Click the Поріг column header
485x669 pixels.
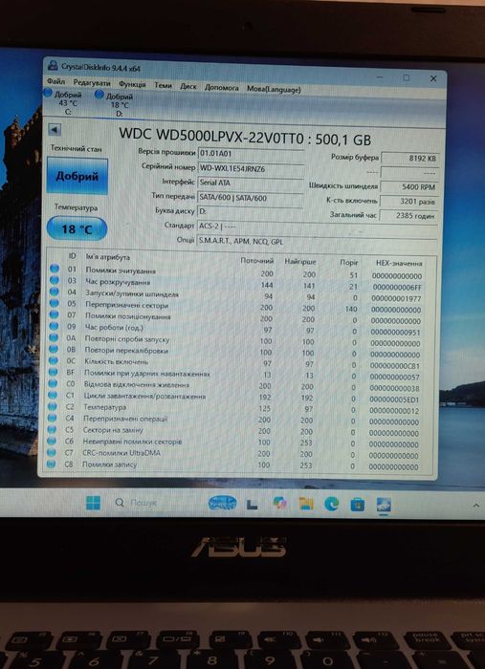349,263
